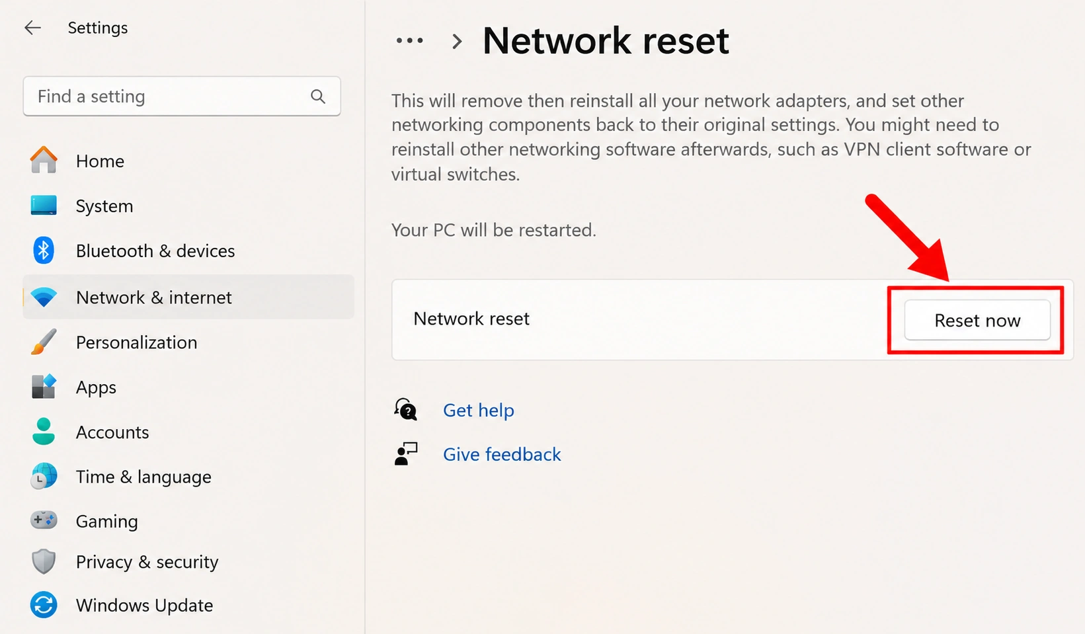The height and width of the screenshot is (634, 1085).
Task: Navigate to Apps settings
Action: [x=188, y=387]
